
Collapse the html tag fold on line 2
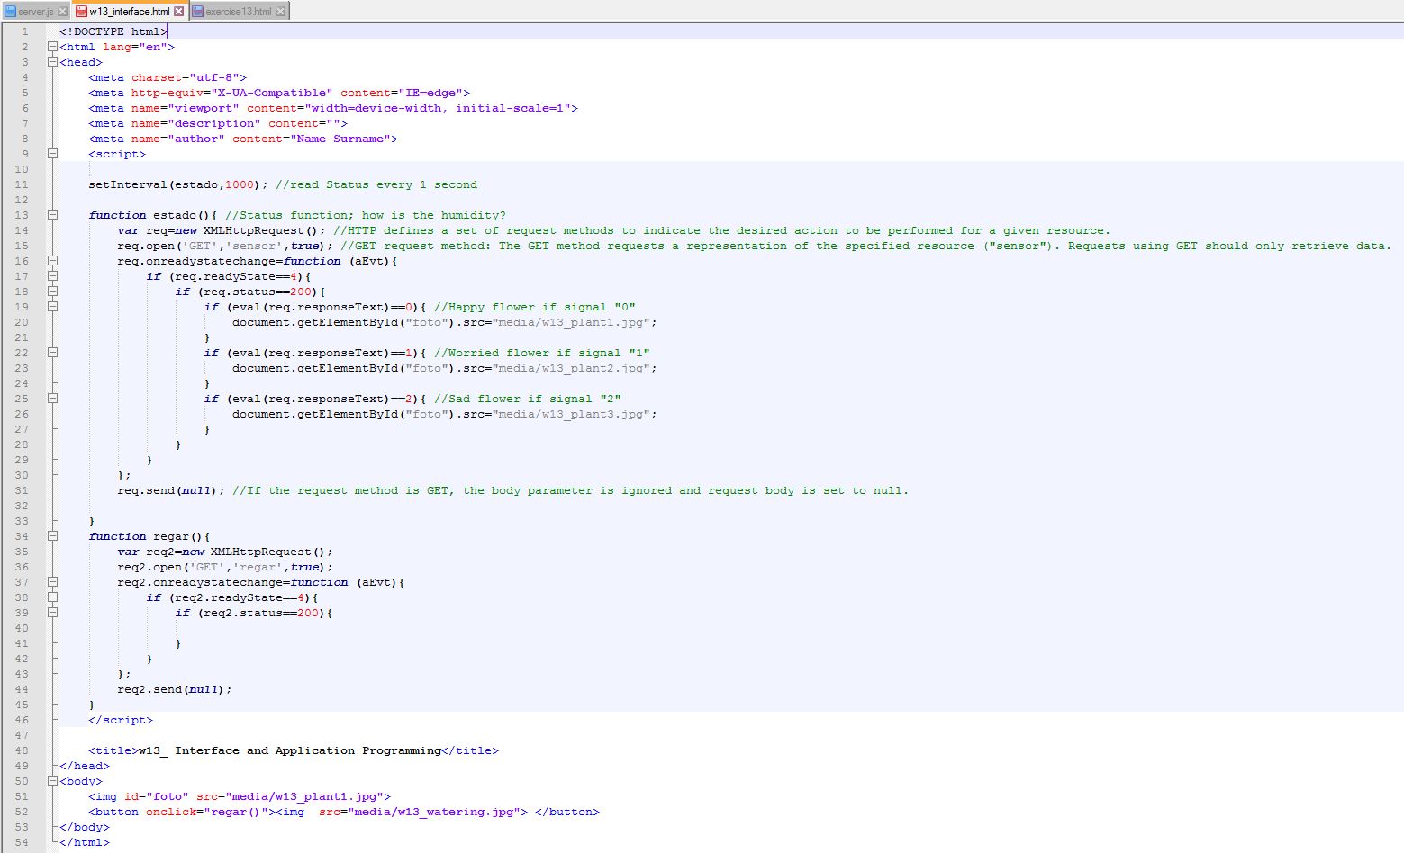pyautogui.click(x=52, y=47)
